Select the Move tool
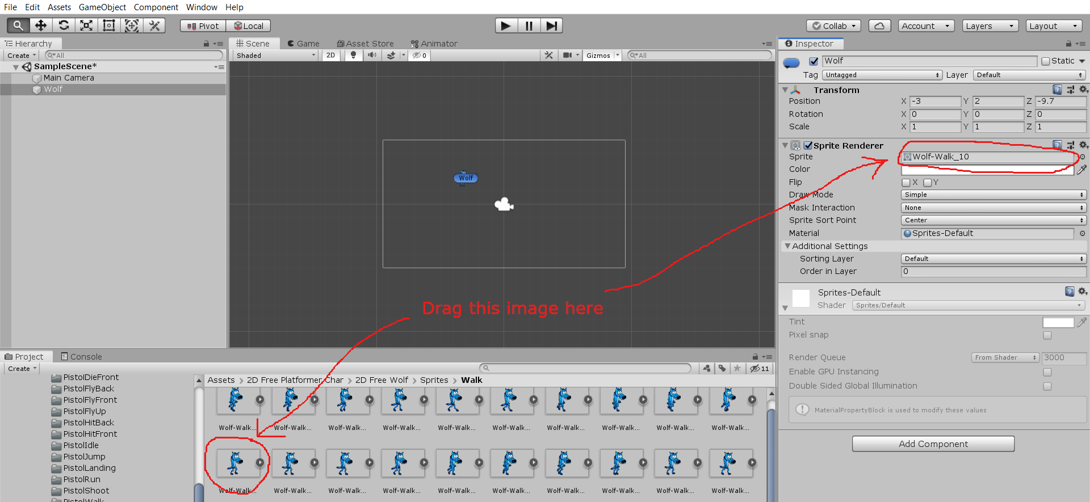1090x502 pixels. click(x=41, y=26)
